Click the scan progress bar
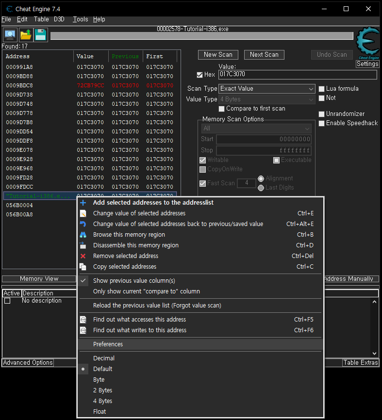The image size is (382, 420). point(202,36)
